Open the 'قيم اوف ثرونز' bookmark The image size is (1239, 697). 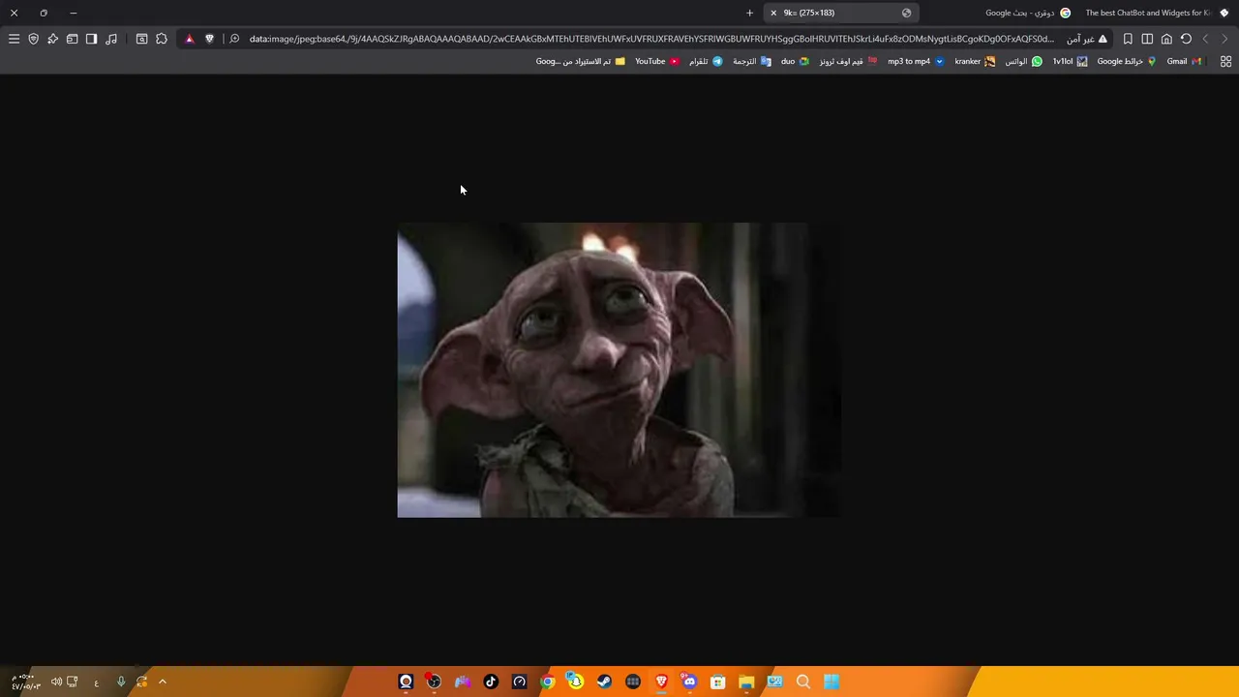coord(849,61)
